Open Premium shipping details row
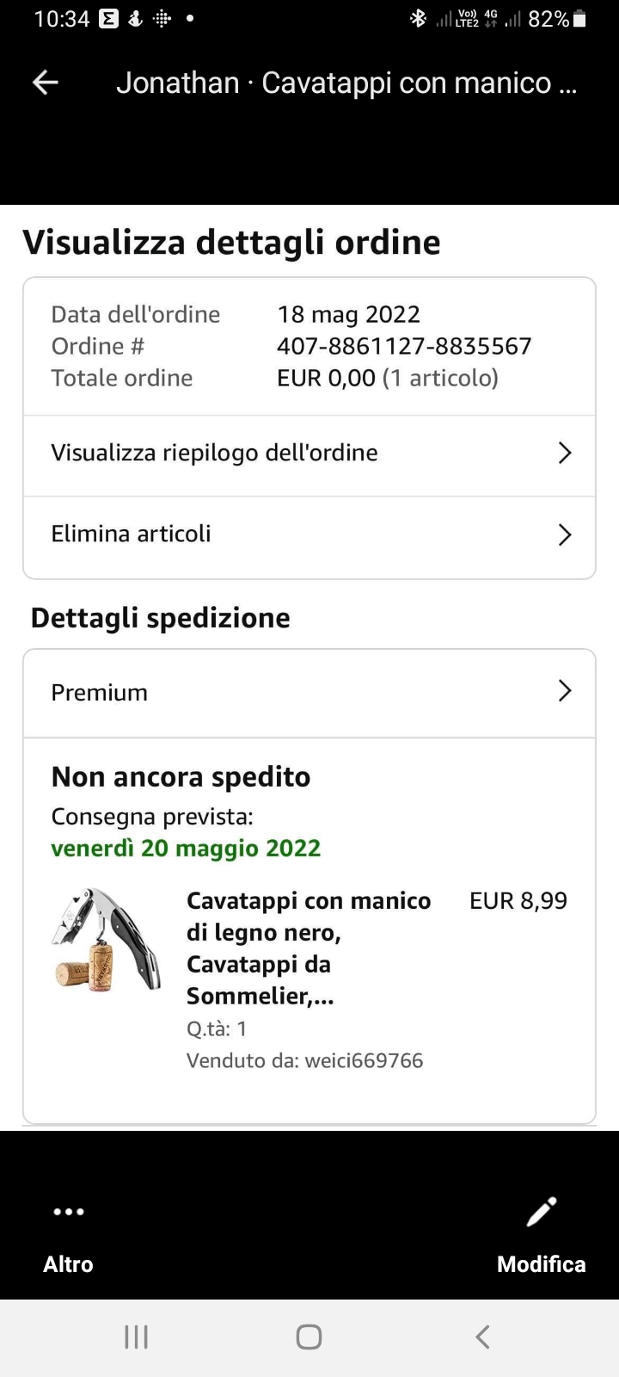The width and height of the screenshot is (619, 1377). click(x=100, y=693)
